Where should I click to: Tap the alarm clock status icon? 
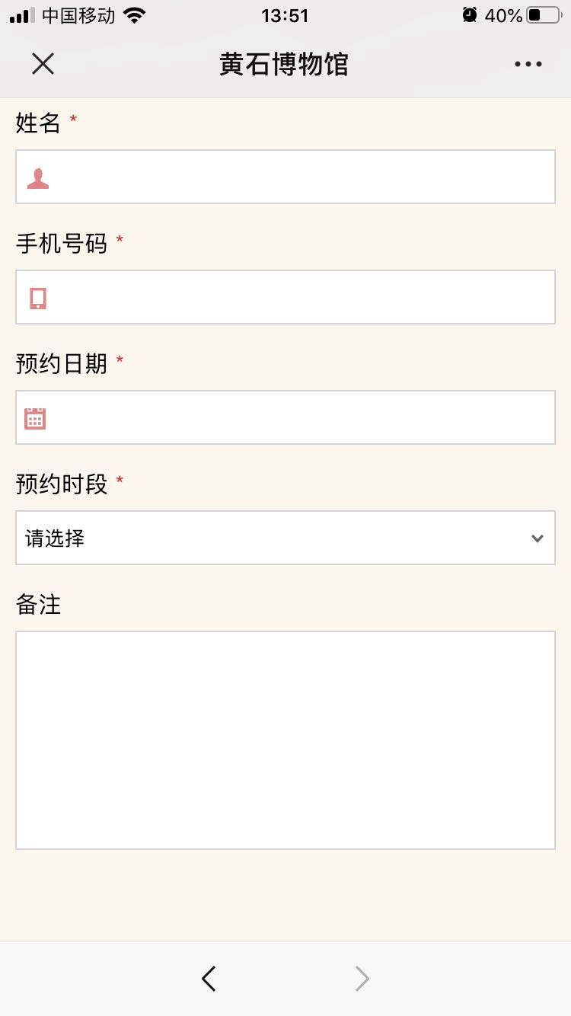[470, 15]
